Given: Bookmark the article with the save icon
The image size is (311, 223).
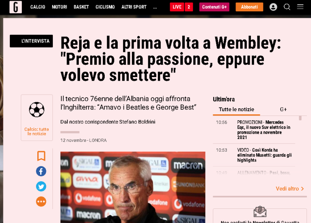Looking at the screenshot, I should coord(41,156).
